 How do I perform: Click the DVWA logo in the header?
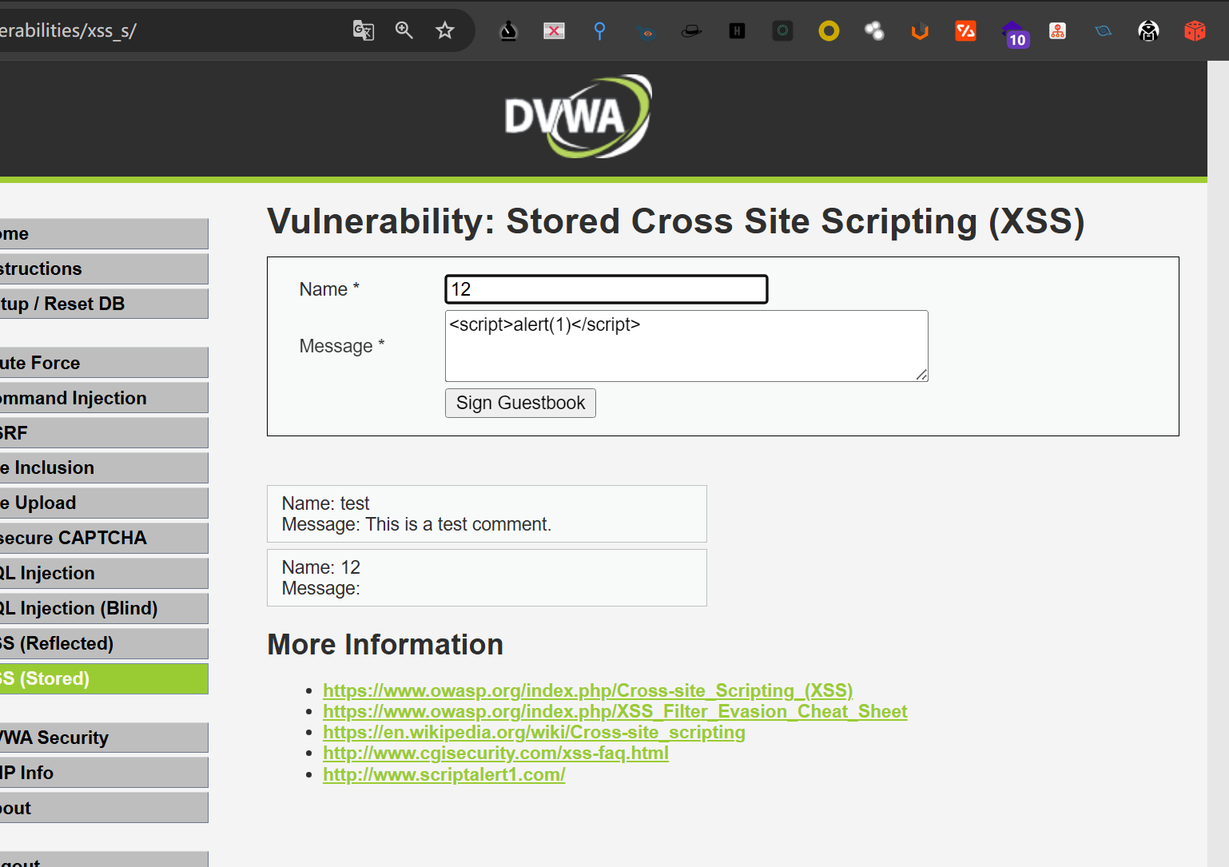(578, 117)
